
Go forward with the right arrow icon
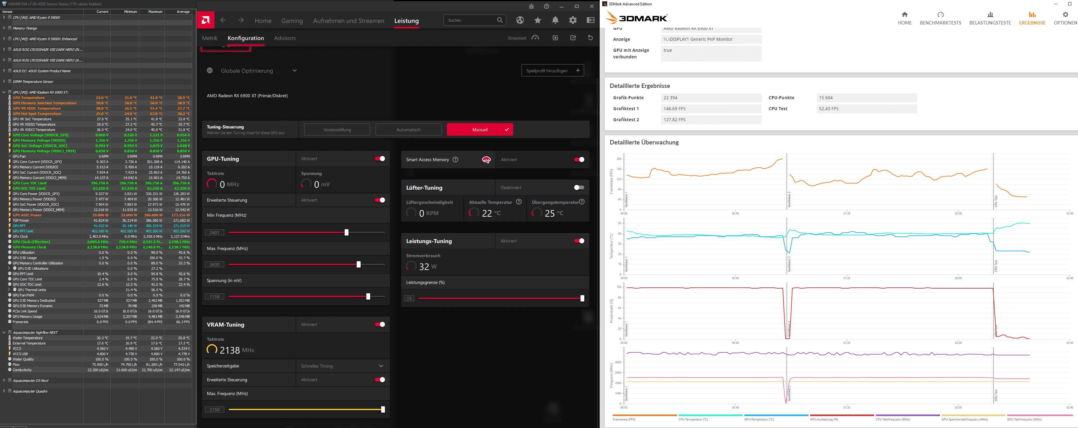pos(241,20)
